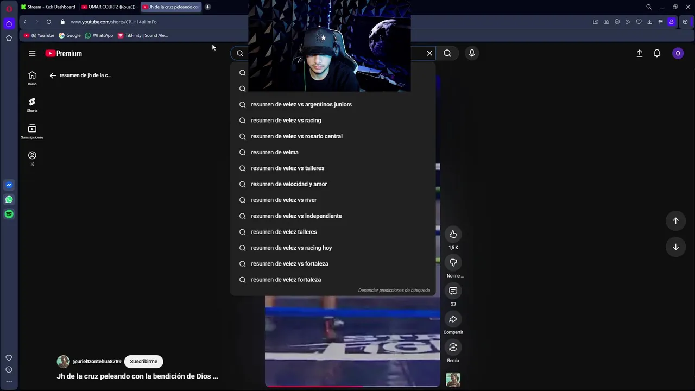Select suggestion resumen de velez vs racing

click(x=333, y=121)
